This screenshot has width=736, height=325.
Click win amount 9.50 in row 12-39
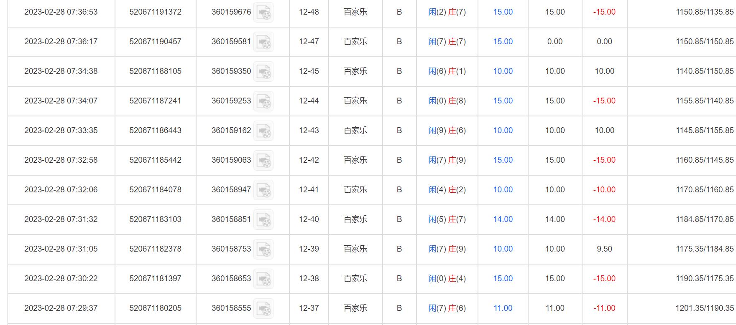click(x=604, y=249)
